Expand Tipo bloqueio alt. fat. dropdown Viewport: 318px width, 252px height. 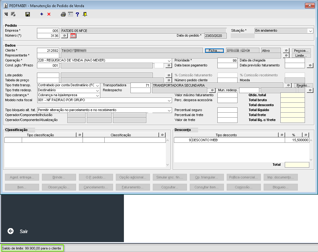(x=169, y=110)
